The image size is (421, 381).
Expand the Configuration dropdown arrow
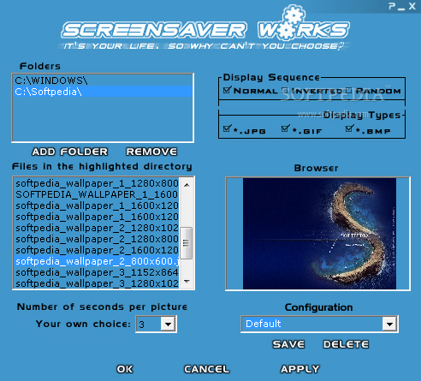[389, 324]
